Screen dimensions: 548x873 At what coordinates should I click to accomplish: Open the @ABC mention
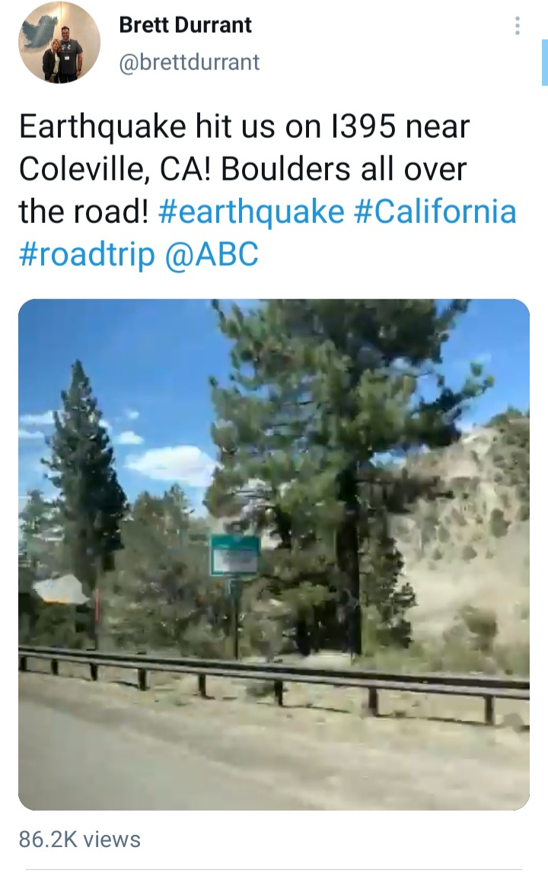[x=212, y=254]
